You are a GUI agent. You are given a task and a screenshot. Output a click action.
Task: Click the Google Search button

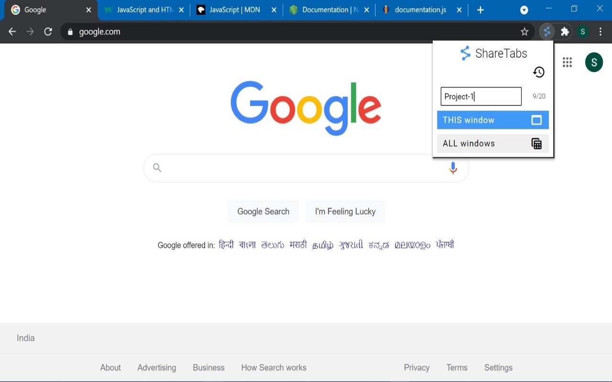coord(263,212)
